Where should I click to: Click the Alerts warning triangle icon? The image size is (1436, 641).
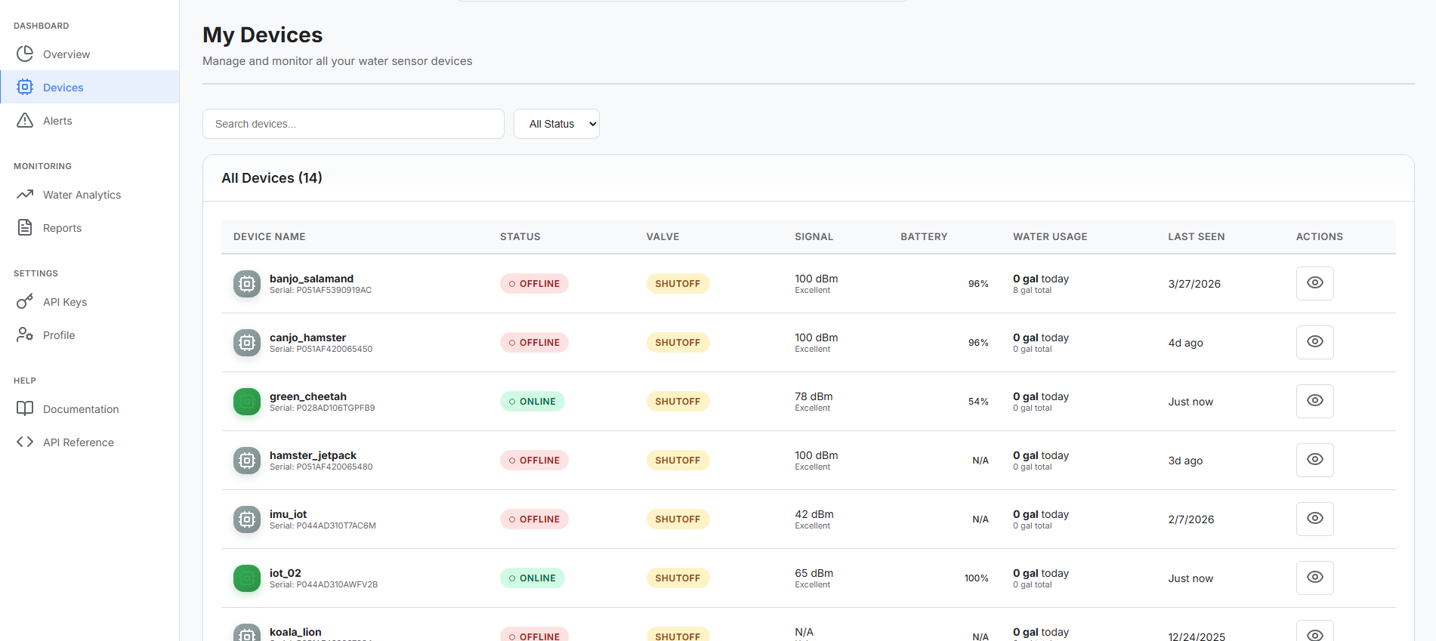(25, 120)
